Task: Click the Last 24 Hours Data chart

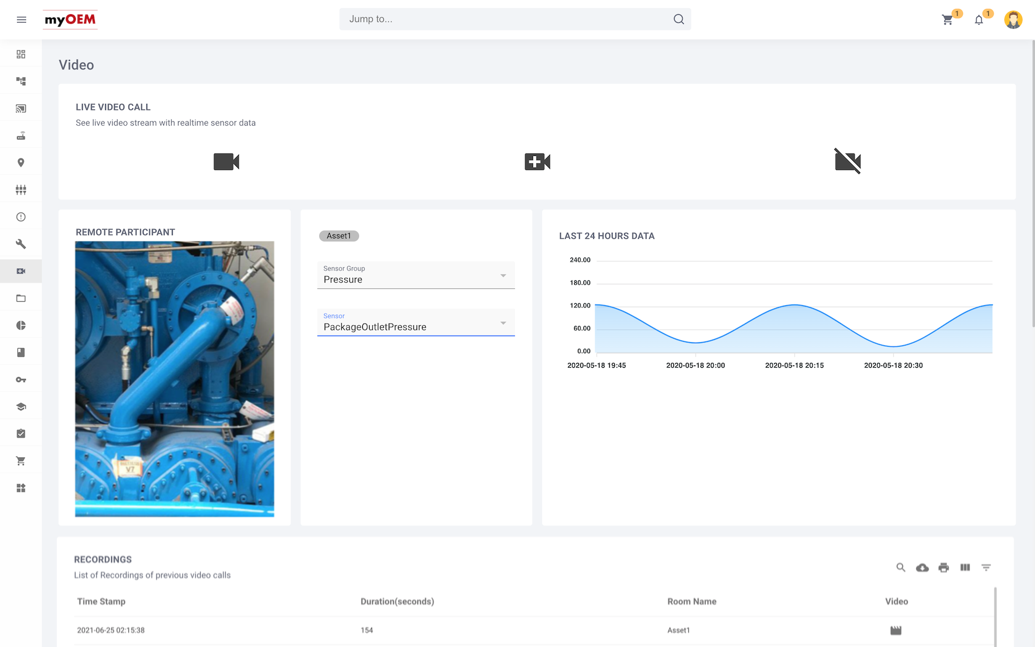Action: pos(779,312)
